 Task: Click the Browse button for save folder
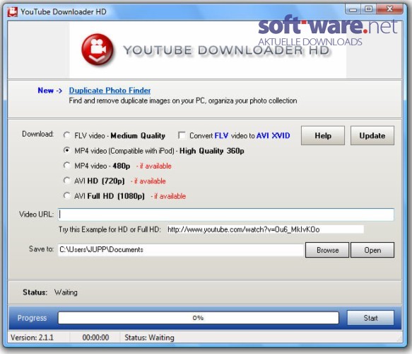(x=327, y=250)
